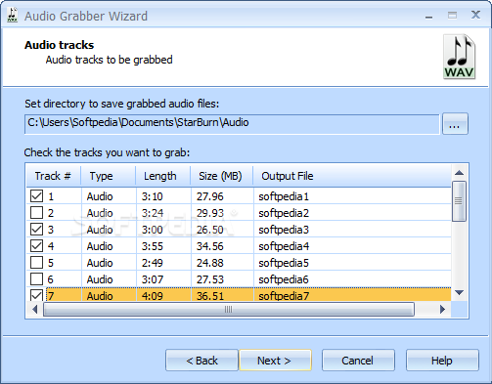Viewport: 492px width, 384px height.
Task: Click the WAV music note icon
Action: pos(459,57)
